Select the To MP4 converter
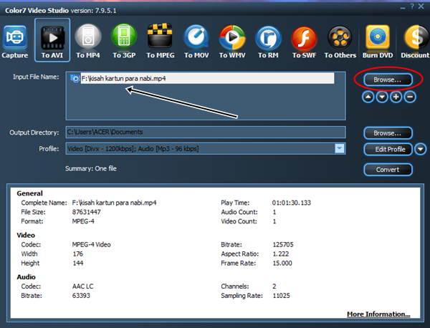The image size is (430, 328). point(88,42)
